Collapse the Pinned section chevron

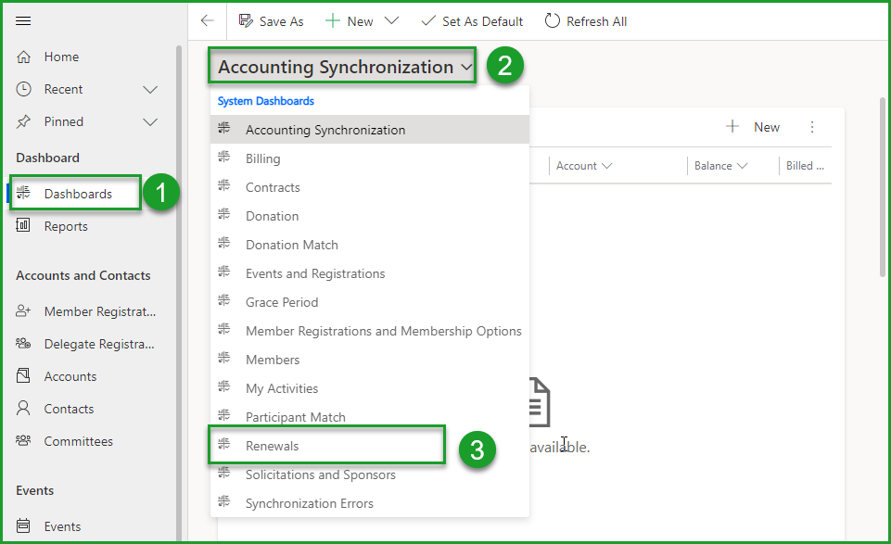tap(150, 121)
